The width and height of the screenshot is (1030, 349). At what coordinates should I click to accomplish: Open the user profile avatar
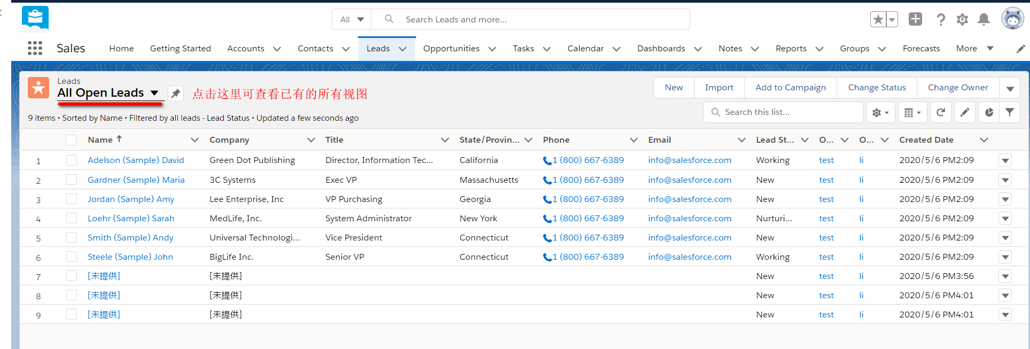pyautogui.click(x=1012, y=19)
